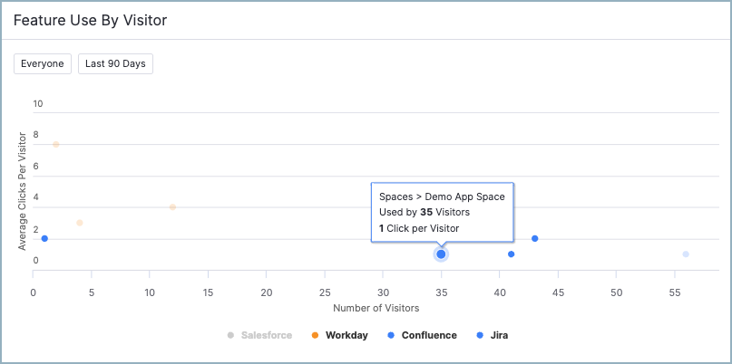Select the faded orange point at 12 visitors
The image size is (732, 364).
point(172,207)
